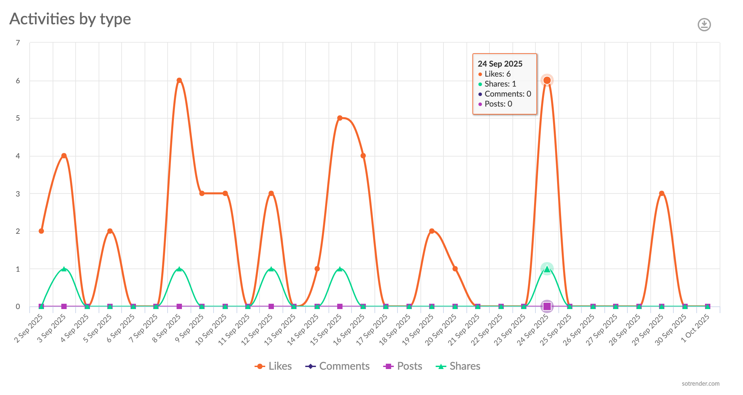Click the dark Comments diamond legend marker

(x=310, y=366)
